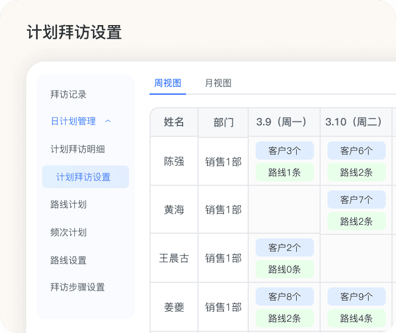
Task: Click 王晨古's 路线0条 tag
Action: pyautogui.click(x=284, y=269)
